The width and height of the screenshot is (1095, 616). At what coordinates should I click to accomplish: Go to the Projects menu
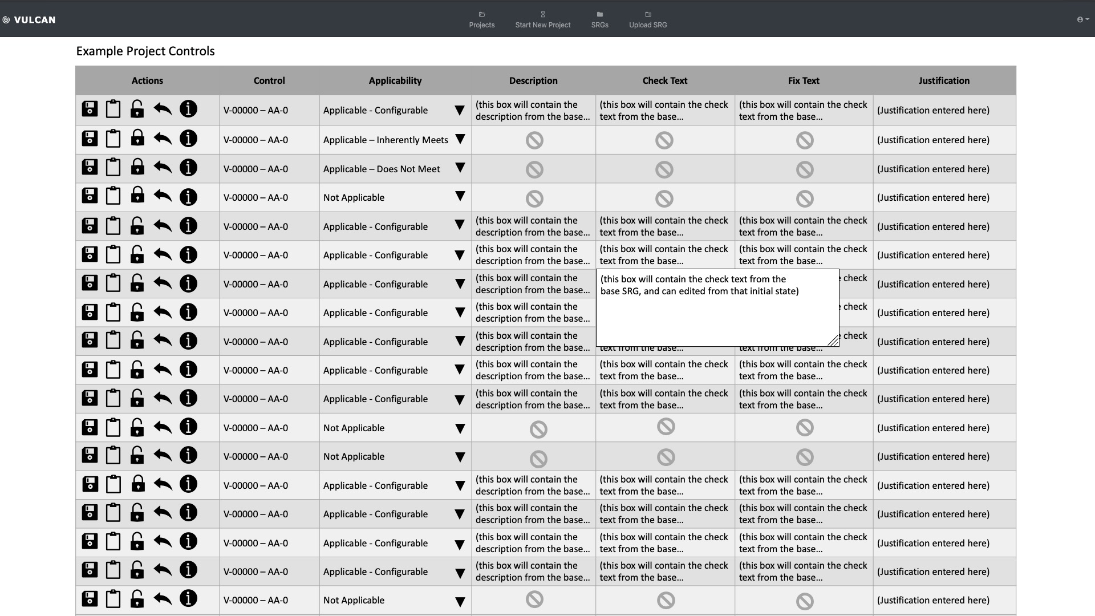(481, 19)
